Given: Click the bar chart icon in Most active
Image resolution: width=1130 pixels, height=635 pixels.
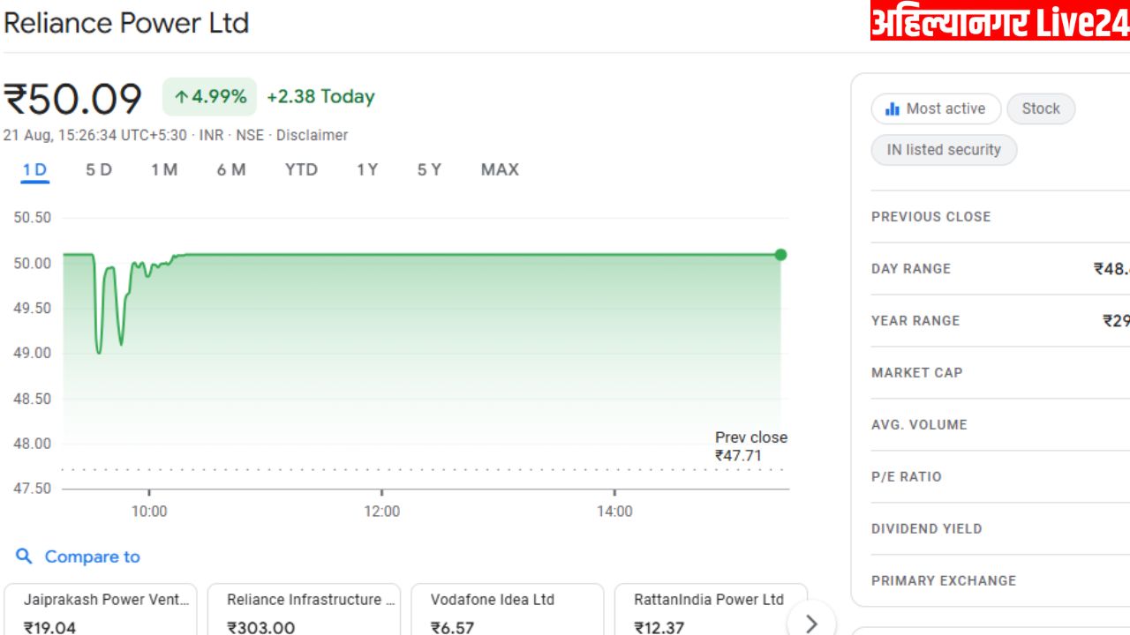Looking at the screenshot, I should click(x=893, y=108).
